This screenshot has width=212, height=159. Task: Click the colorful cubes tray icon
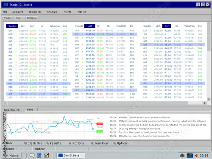click(182, 156)
